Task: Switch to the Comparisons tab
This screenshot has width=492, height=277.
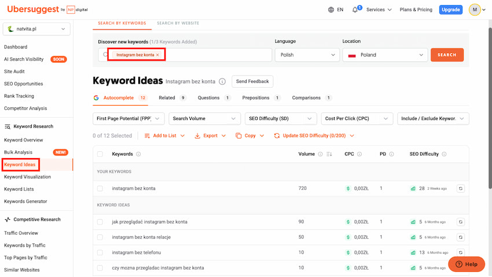Action: click(x=311, y=98)
